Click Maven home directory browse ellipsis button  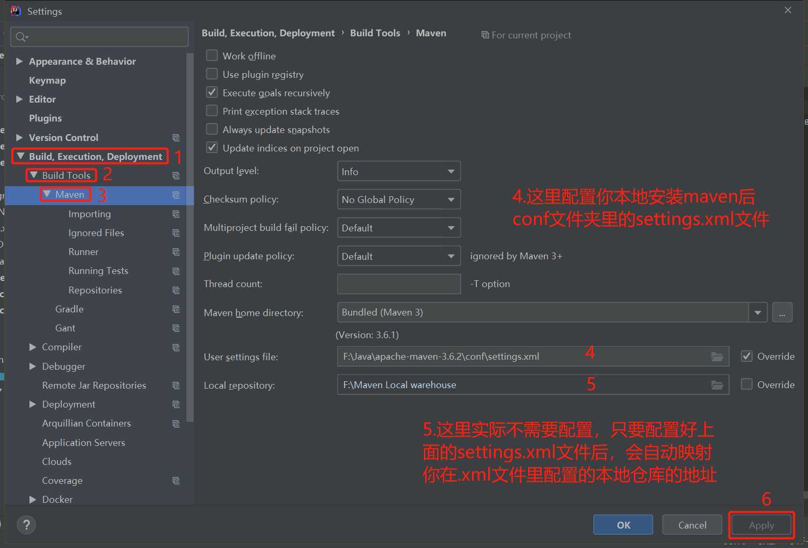click(782, 312)
